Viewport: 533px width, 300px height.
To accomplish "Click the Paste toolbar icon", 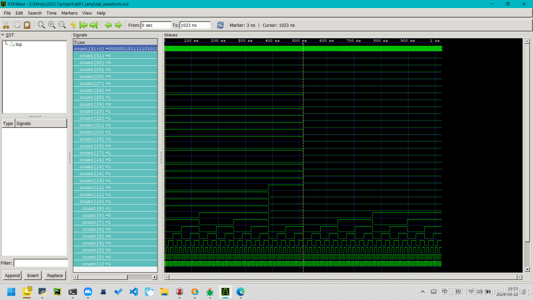I will tap(27, 25).
